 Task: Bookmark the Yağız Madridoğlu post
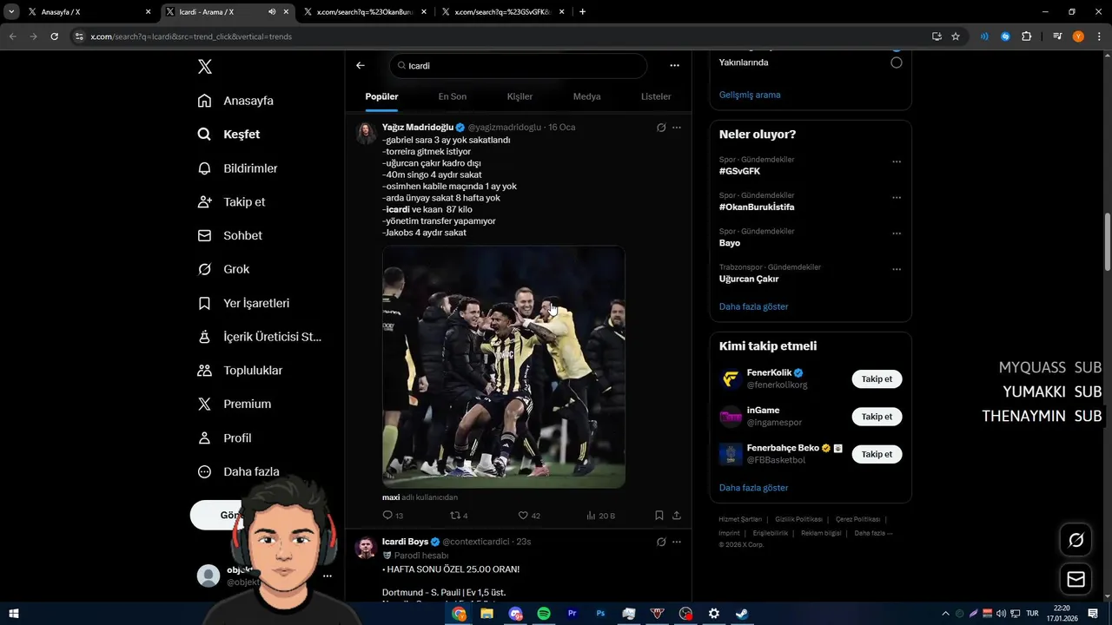(659, 516)
